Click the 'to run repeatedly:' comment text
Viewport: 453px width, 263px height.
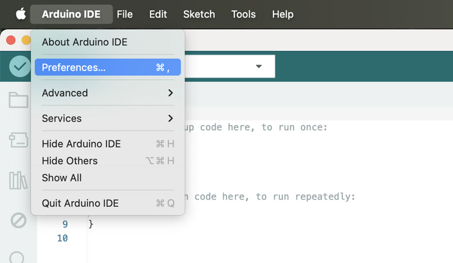pos(305,196)
